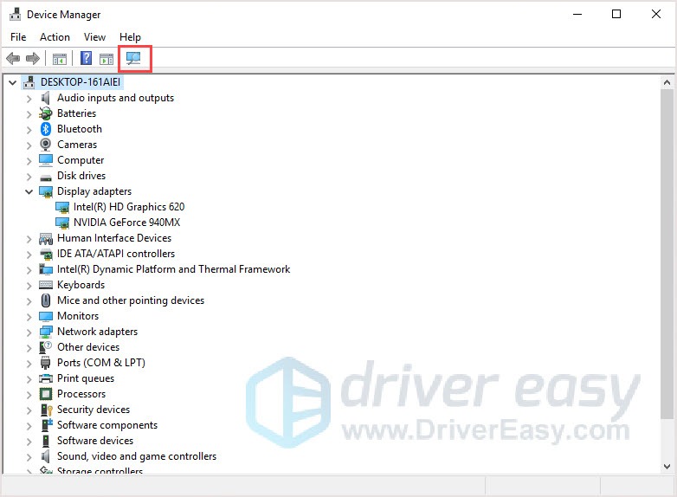Click the Security devices key icon
Image resolution: width=677 pixels, height=497 pixels.
45,410
